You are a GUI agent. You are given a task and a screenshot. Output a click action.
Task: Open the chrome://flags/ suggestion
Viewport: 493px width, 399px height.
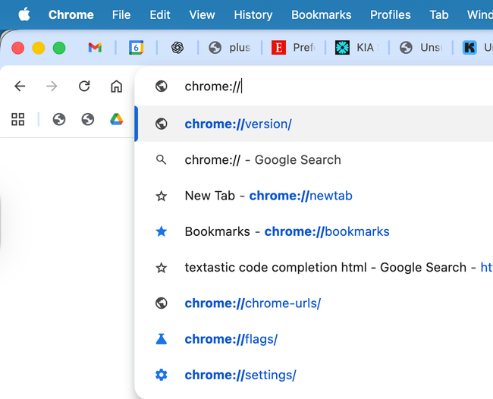[231, 339]
